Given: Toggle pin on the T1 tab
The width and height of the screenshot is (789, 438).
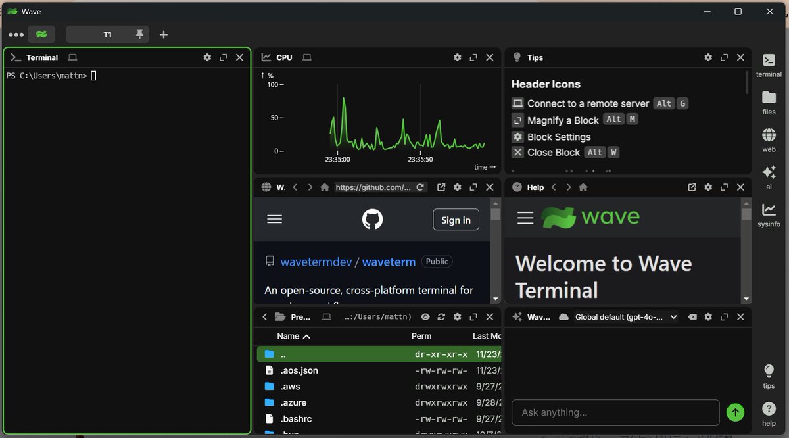Looking at the screenshot, I should click(x=139, y=34).
